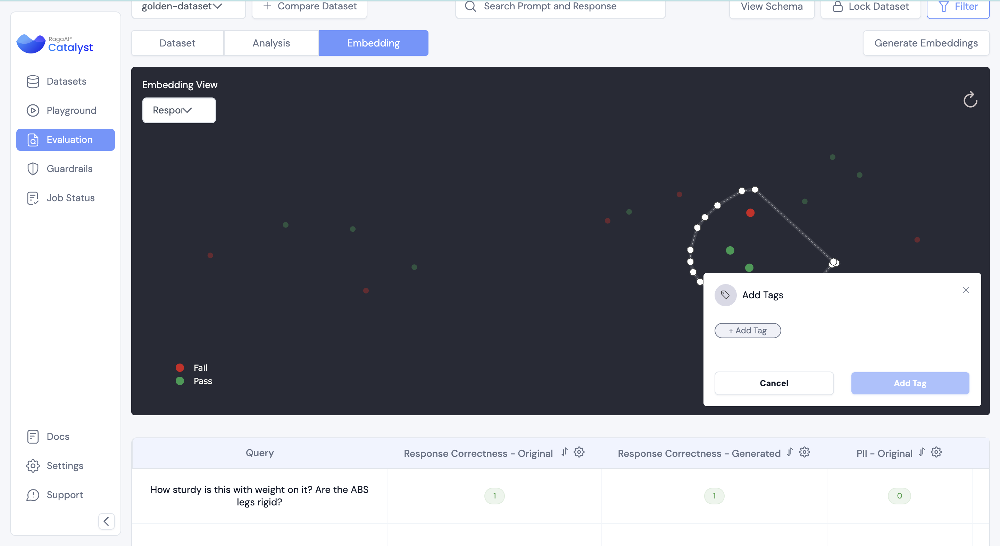Open the Filter options

point(958,7)
